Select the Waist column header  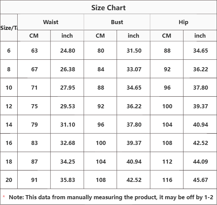pos(51,22)
